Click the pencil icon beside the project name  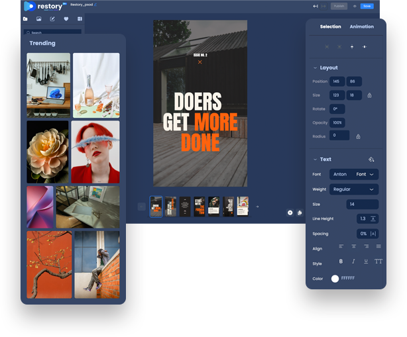(x=95, y=5)
